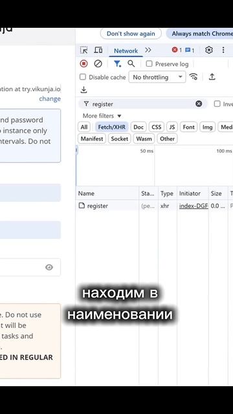This screenshot has width=233, height=414.
Task: Click the export HAR download icon
Action: click(x=83, y=90)
